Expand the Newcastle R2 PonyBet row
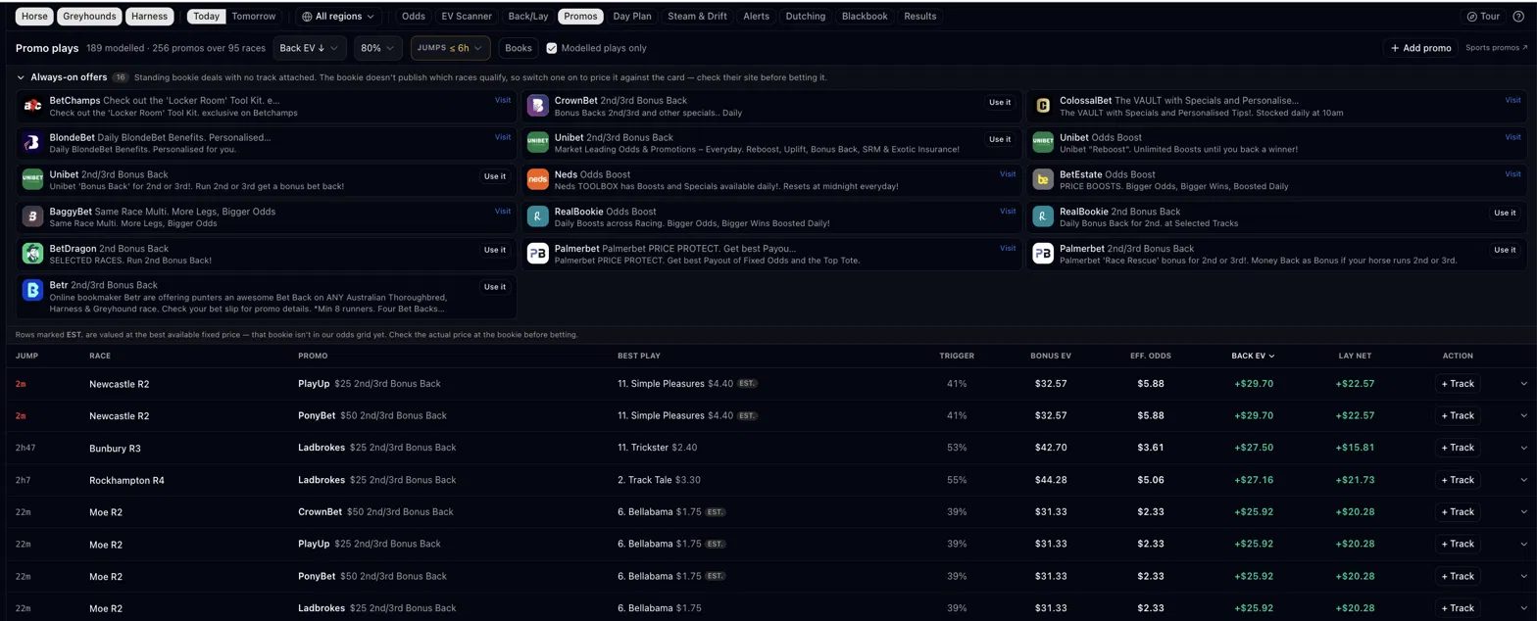This screenshot has width=1537, height=621. tap(1523, 416)
